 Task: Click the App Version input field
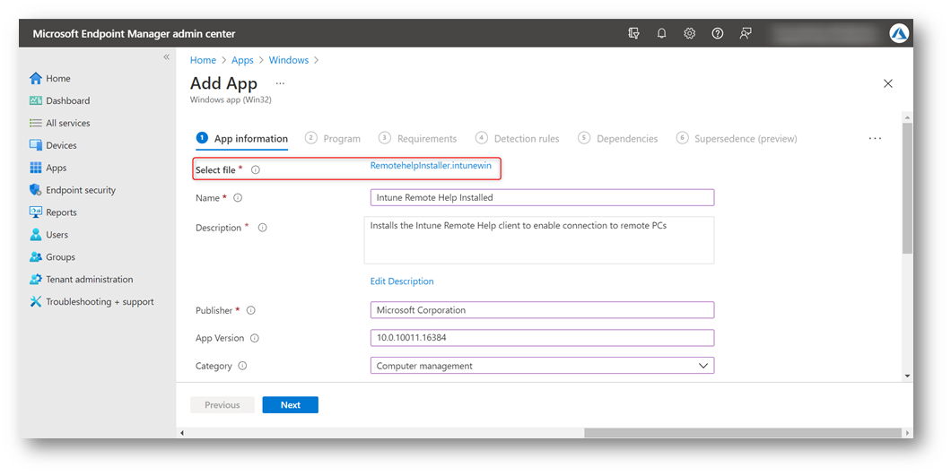click(x=542, y=338)
